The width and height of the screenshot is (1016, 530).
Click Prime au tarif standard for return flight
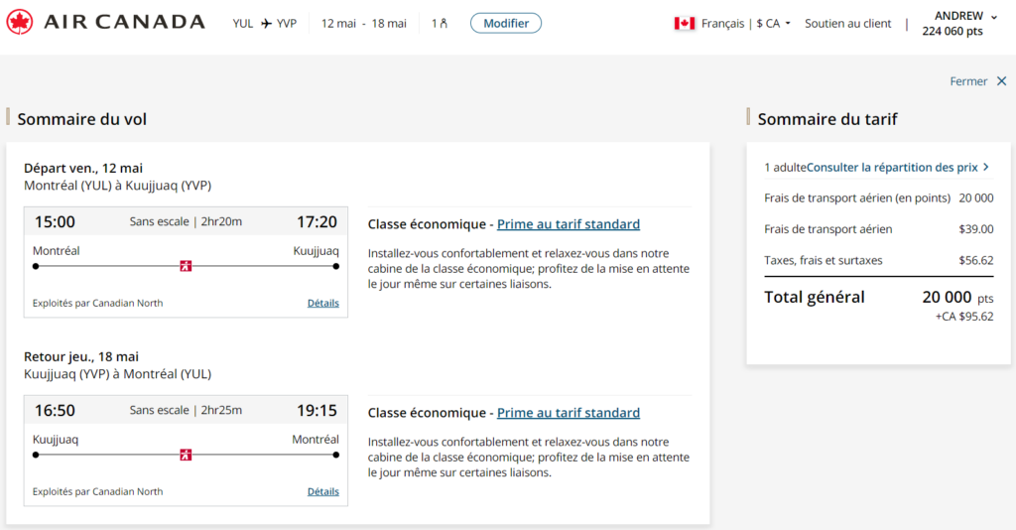[568, 413]
